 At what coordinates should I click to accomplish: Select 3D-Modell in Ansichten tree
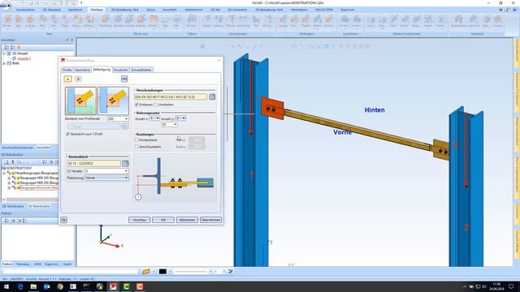coord(19,54)
